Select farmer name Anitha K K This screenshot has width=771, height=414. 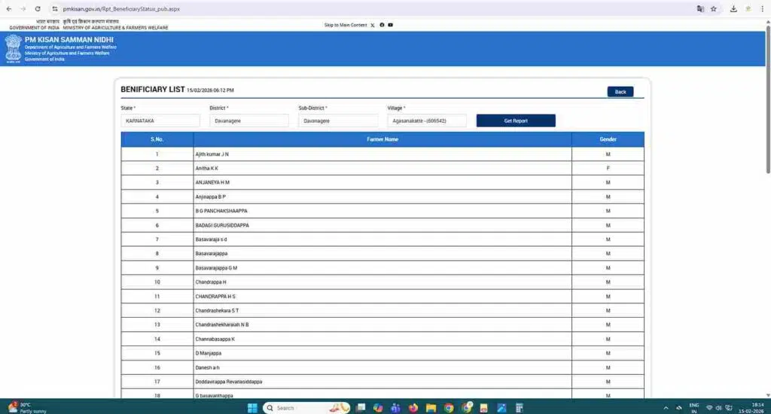(x=206, y=168)
